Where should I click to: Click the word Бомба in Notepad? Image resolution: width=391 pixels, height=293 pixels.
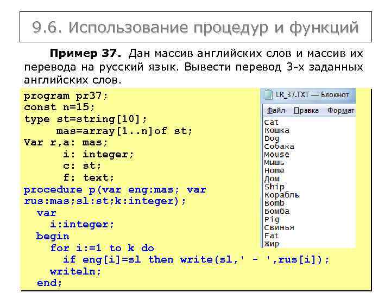click(x=277, y=211)
